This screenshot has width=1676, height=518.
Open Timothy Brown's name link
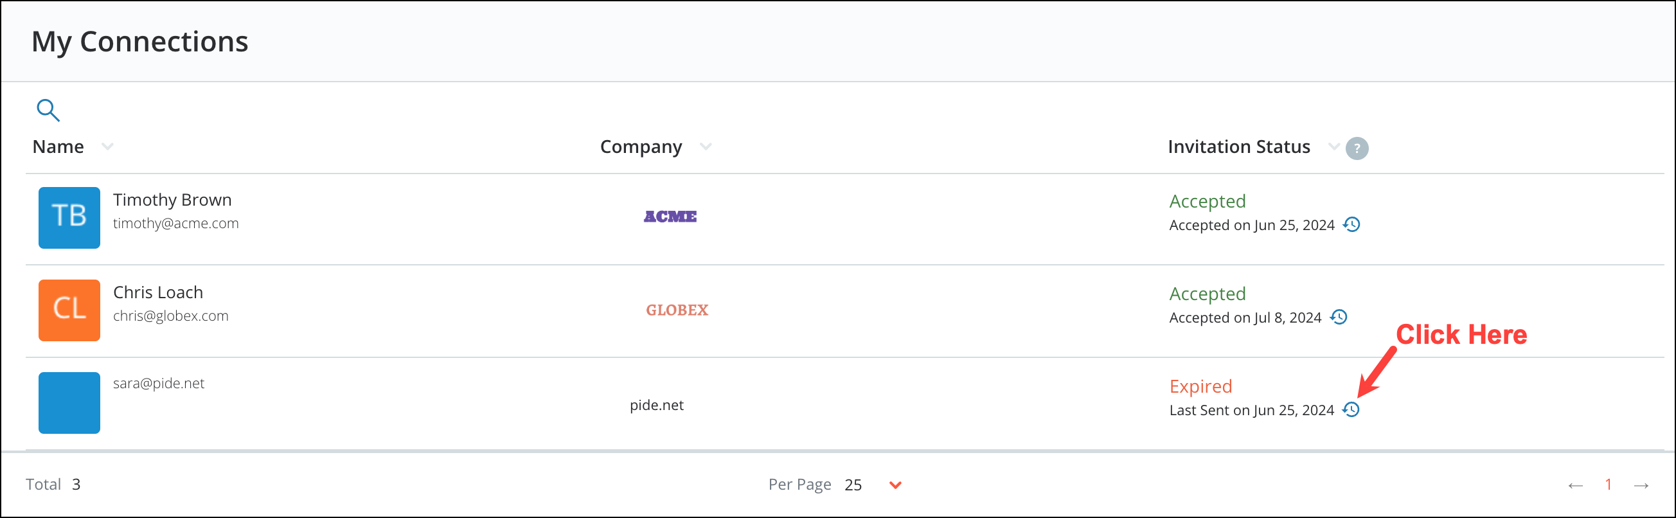[x=172, y=200]
